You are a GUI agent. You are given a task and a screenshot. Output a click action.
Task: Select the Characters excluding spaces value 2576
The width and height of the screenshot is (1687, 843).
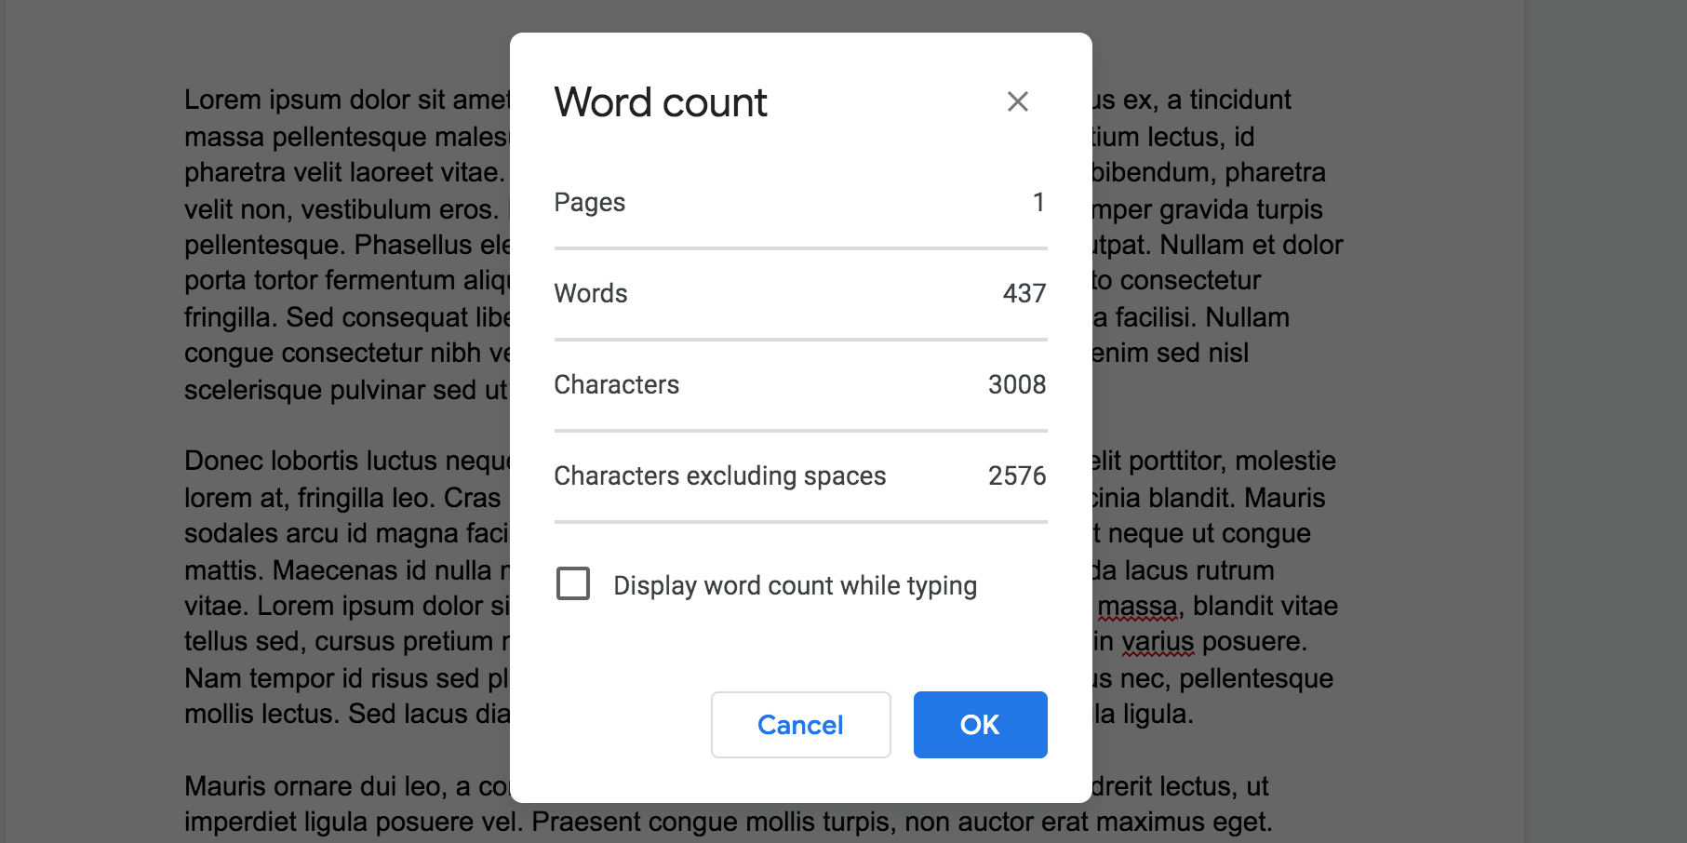point(1017,475)
